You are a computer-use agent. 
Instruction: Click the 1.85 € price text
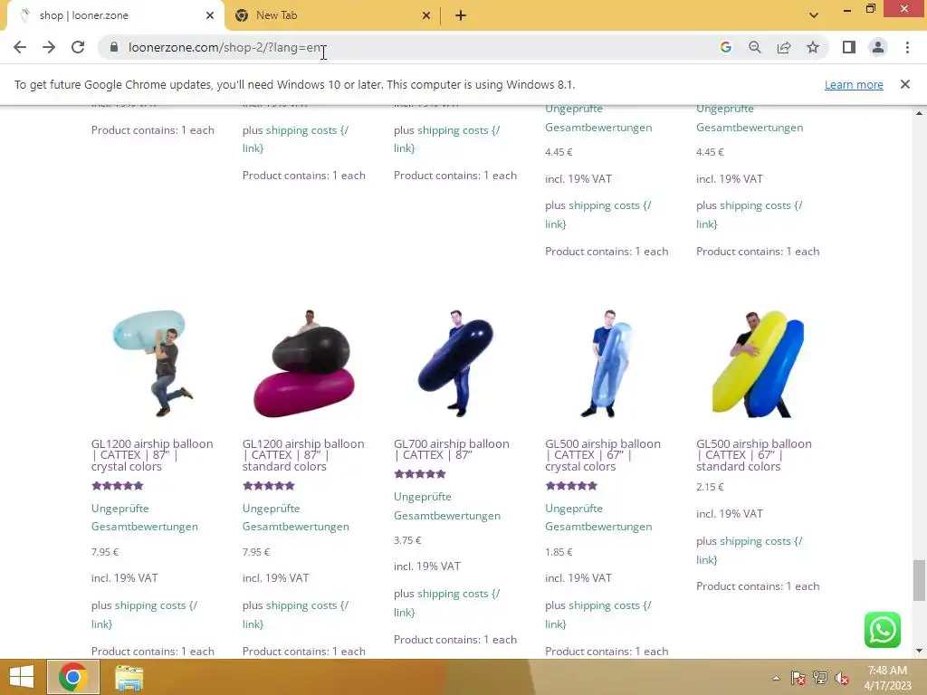559,552
